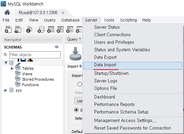Open the Help menu

click(146, 20)
